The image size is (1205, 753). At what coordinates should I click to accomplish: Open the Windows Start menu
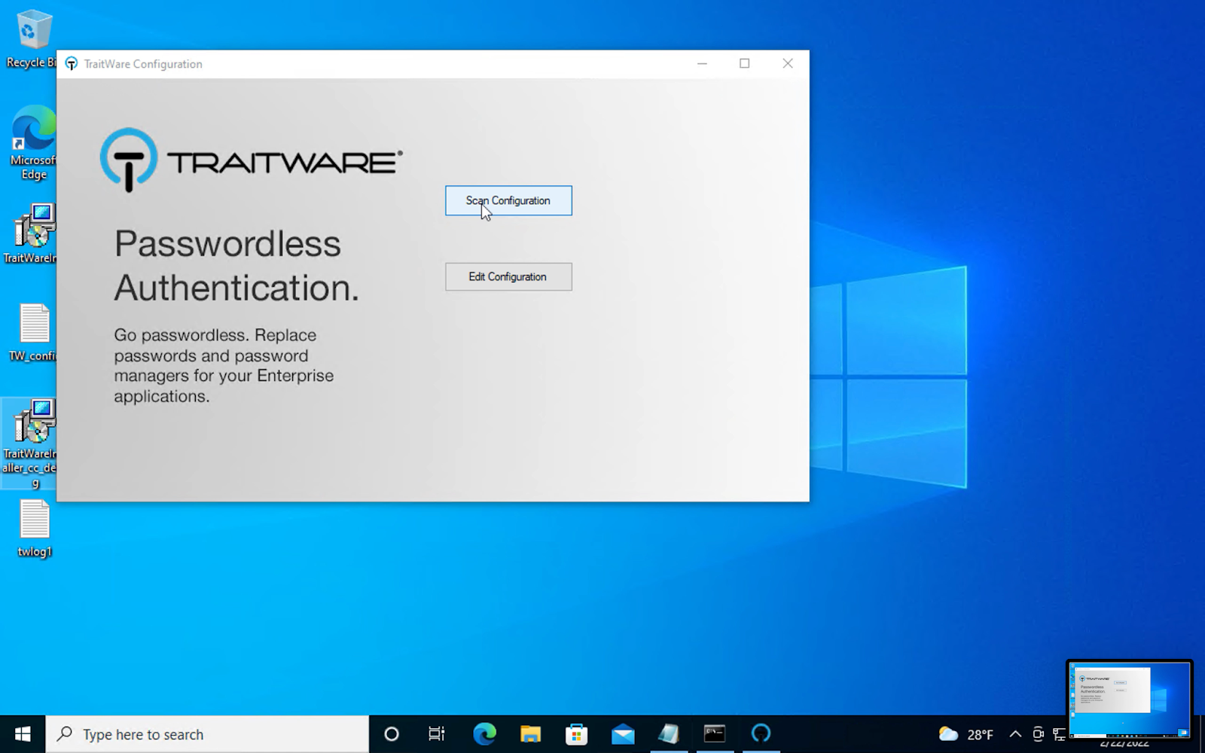pos(23,734)
